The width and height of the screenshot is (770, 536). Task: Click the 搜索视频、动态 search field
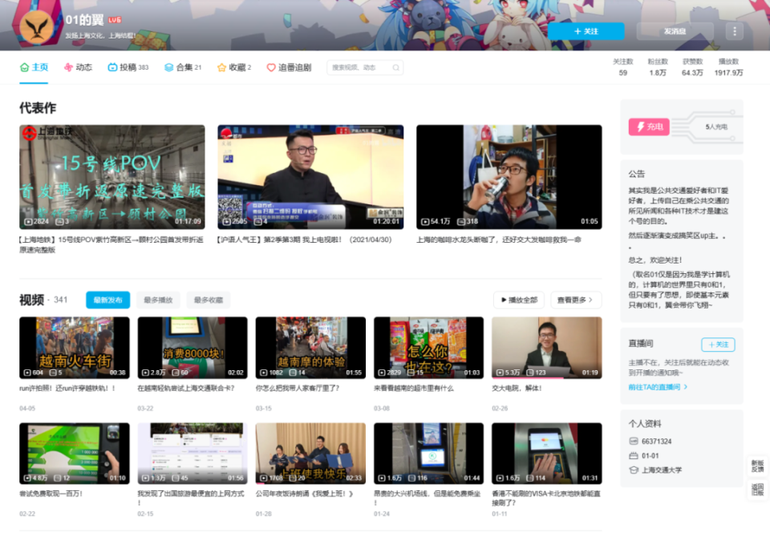[359, 68]
